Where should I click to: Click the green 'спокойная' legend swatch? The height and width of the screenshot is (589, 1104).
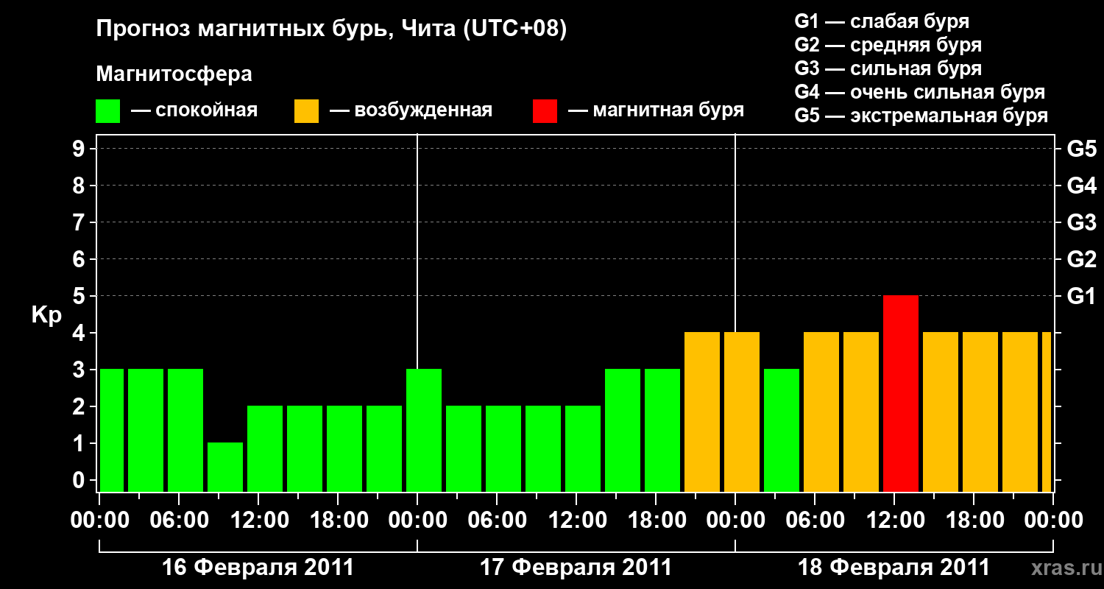108,111
